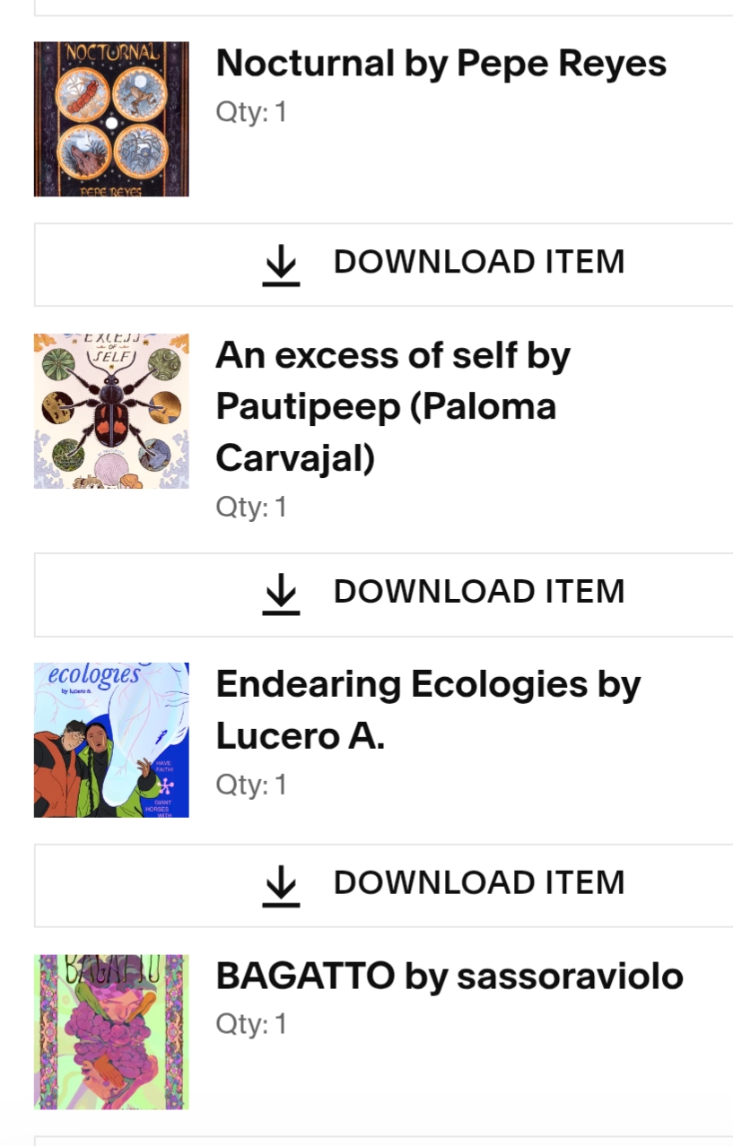
Task: Select the Endearing Ecologies by title line
Action: pyautogui.click(x=428, y=685)
